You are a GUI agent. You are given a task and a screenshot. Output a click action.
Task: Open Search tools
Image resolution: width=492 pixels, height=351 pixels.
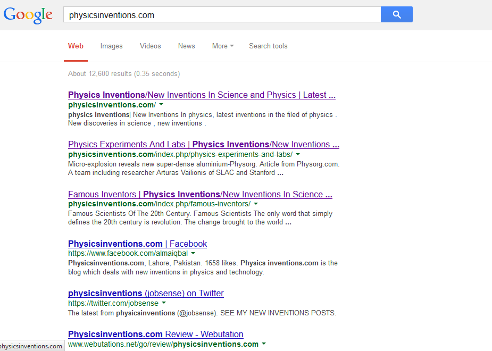click(x=268, y=46)
